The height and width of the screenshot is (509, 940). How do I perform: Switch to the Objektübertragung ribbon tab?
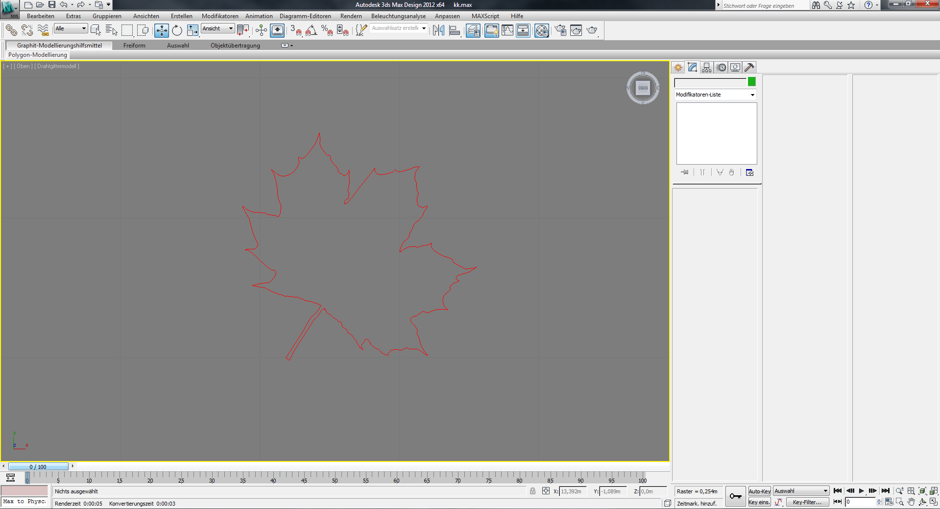(235, 46)
